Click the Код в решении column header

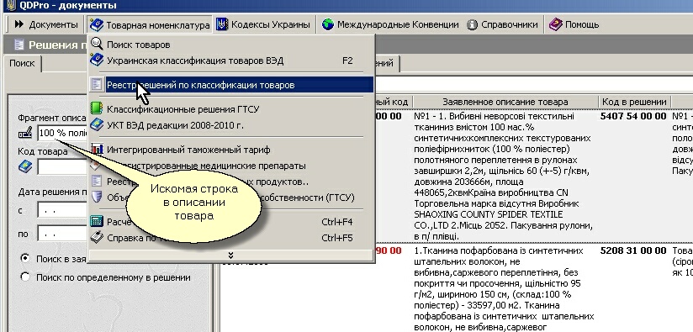(634, 102)
